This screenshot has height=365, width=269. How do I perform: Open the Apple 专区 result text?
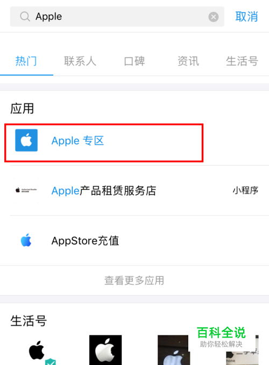(77, 141)
